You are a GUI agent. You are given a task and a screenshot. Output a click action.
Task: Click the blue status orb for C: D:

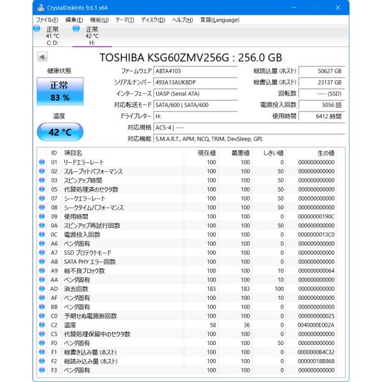pos(37,29)
